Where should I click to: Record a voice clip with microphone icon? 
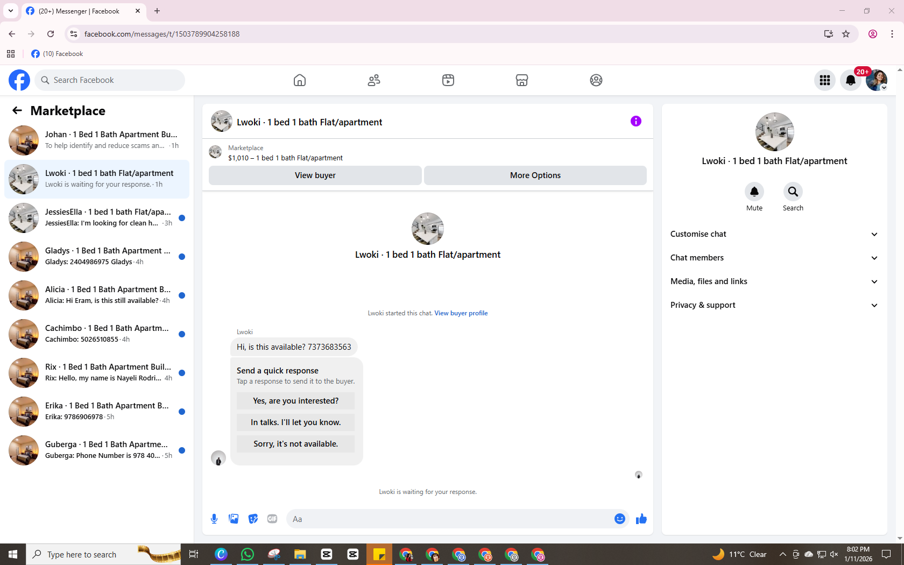214,519
